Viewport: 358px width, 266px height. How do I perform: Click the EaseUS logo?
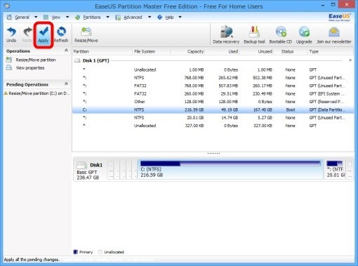tap(339, 17)
